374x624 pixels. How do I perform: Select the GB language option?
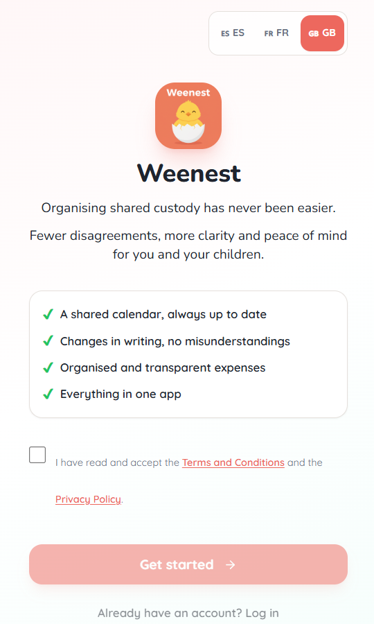(322, 33)
